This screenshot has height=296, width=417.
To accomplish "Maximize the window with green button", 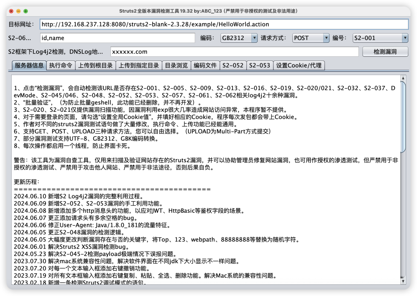I will point(25,11).
